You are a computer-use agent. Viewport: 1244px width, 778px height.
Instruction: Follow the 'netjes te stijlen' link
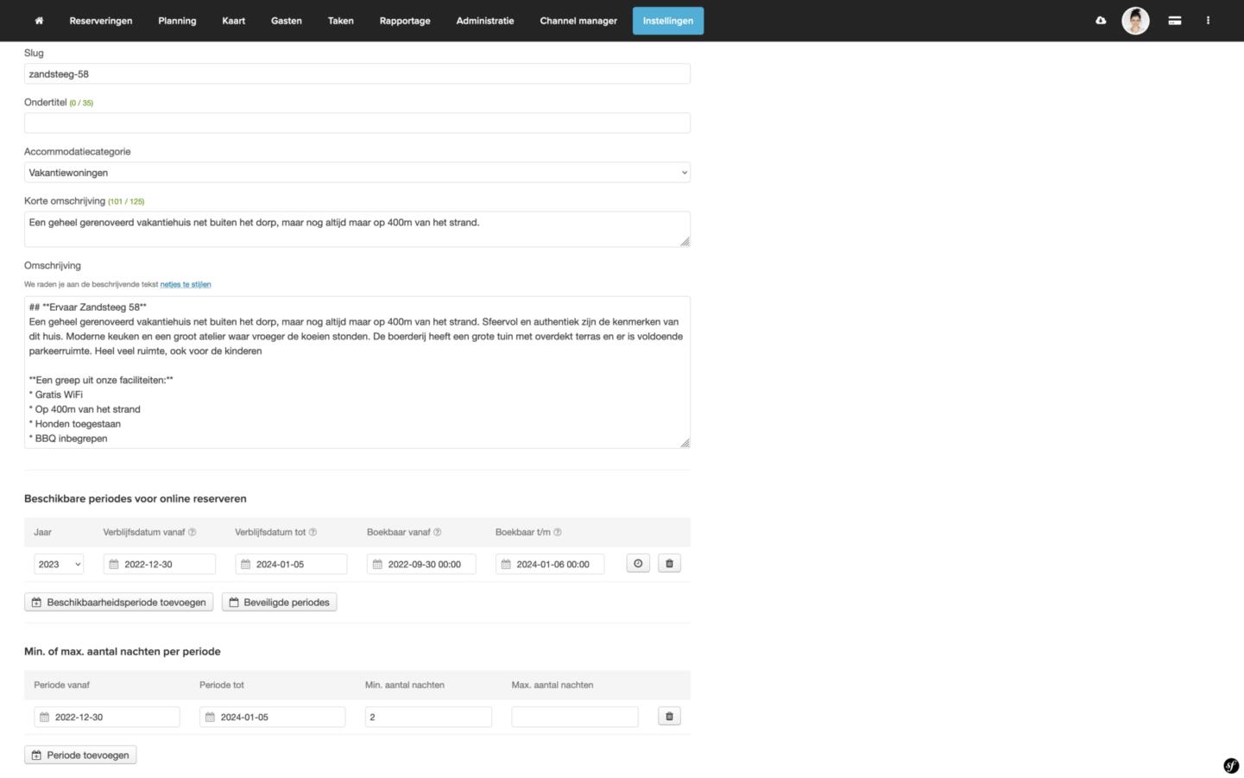coord(185,284)
